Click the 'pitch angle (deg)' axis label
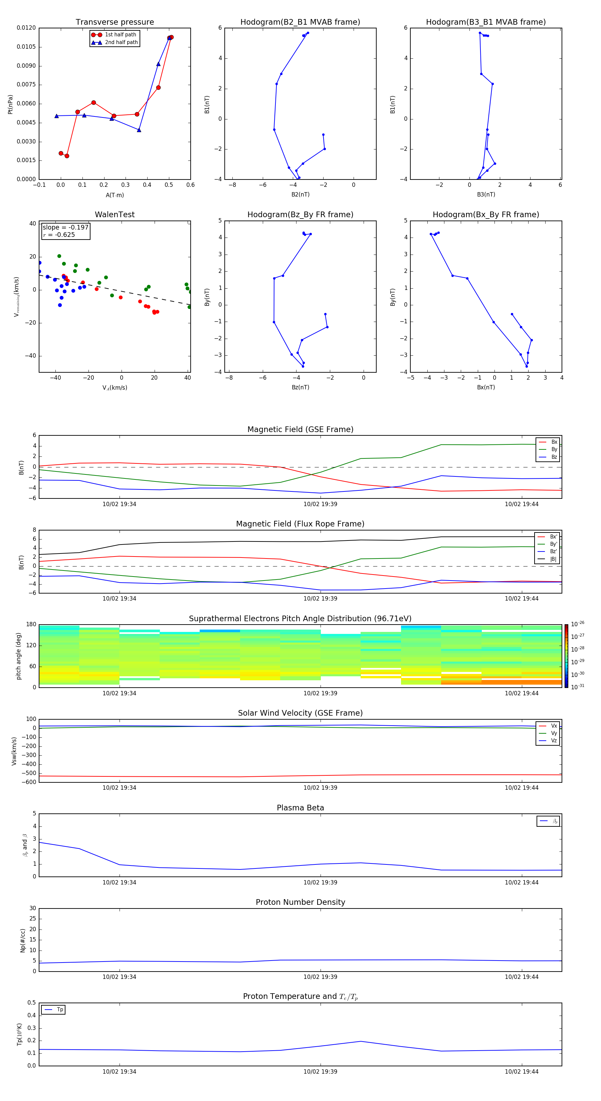 (x=18, y=656)
